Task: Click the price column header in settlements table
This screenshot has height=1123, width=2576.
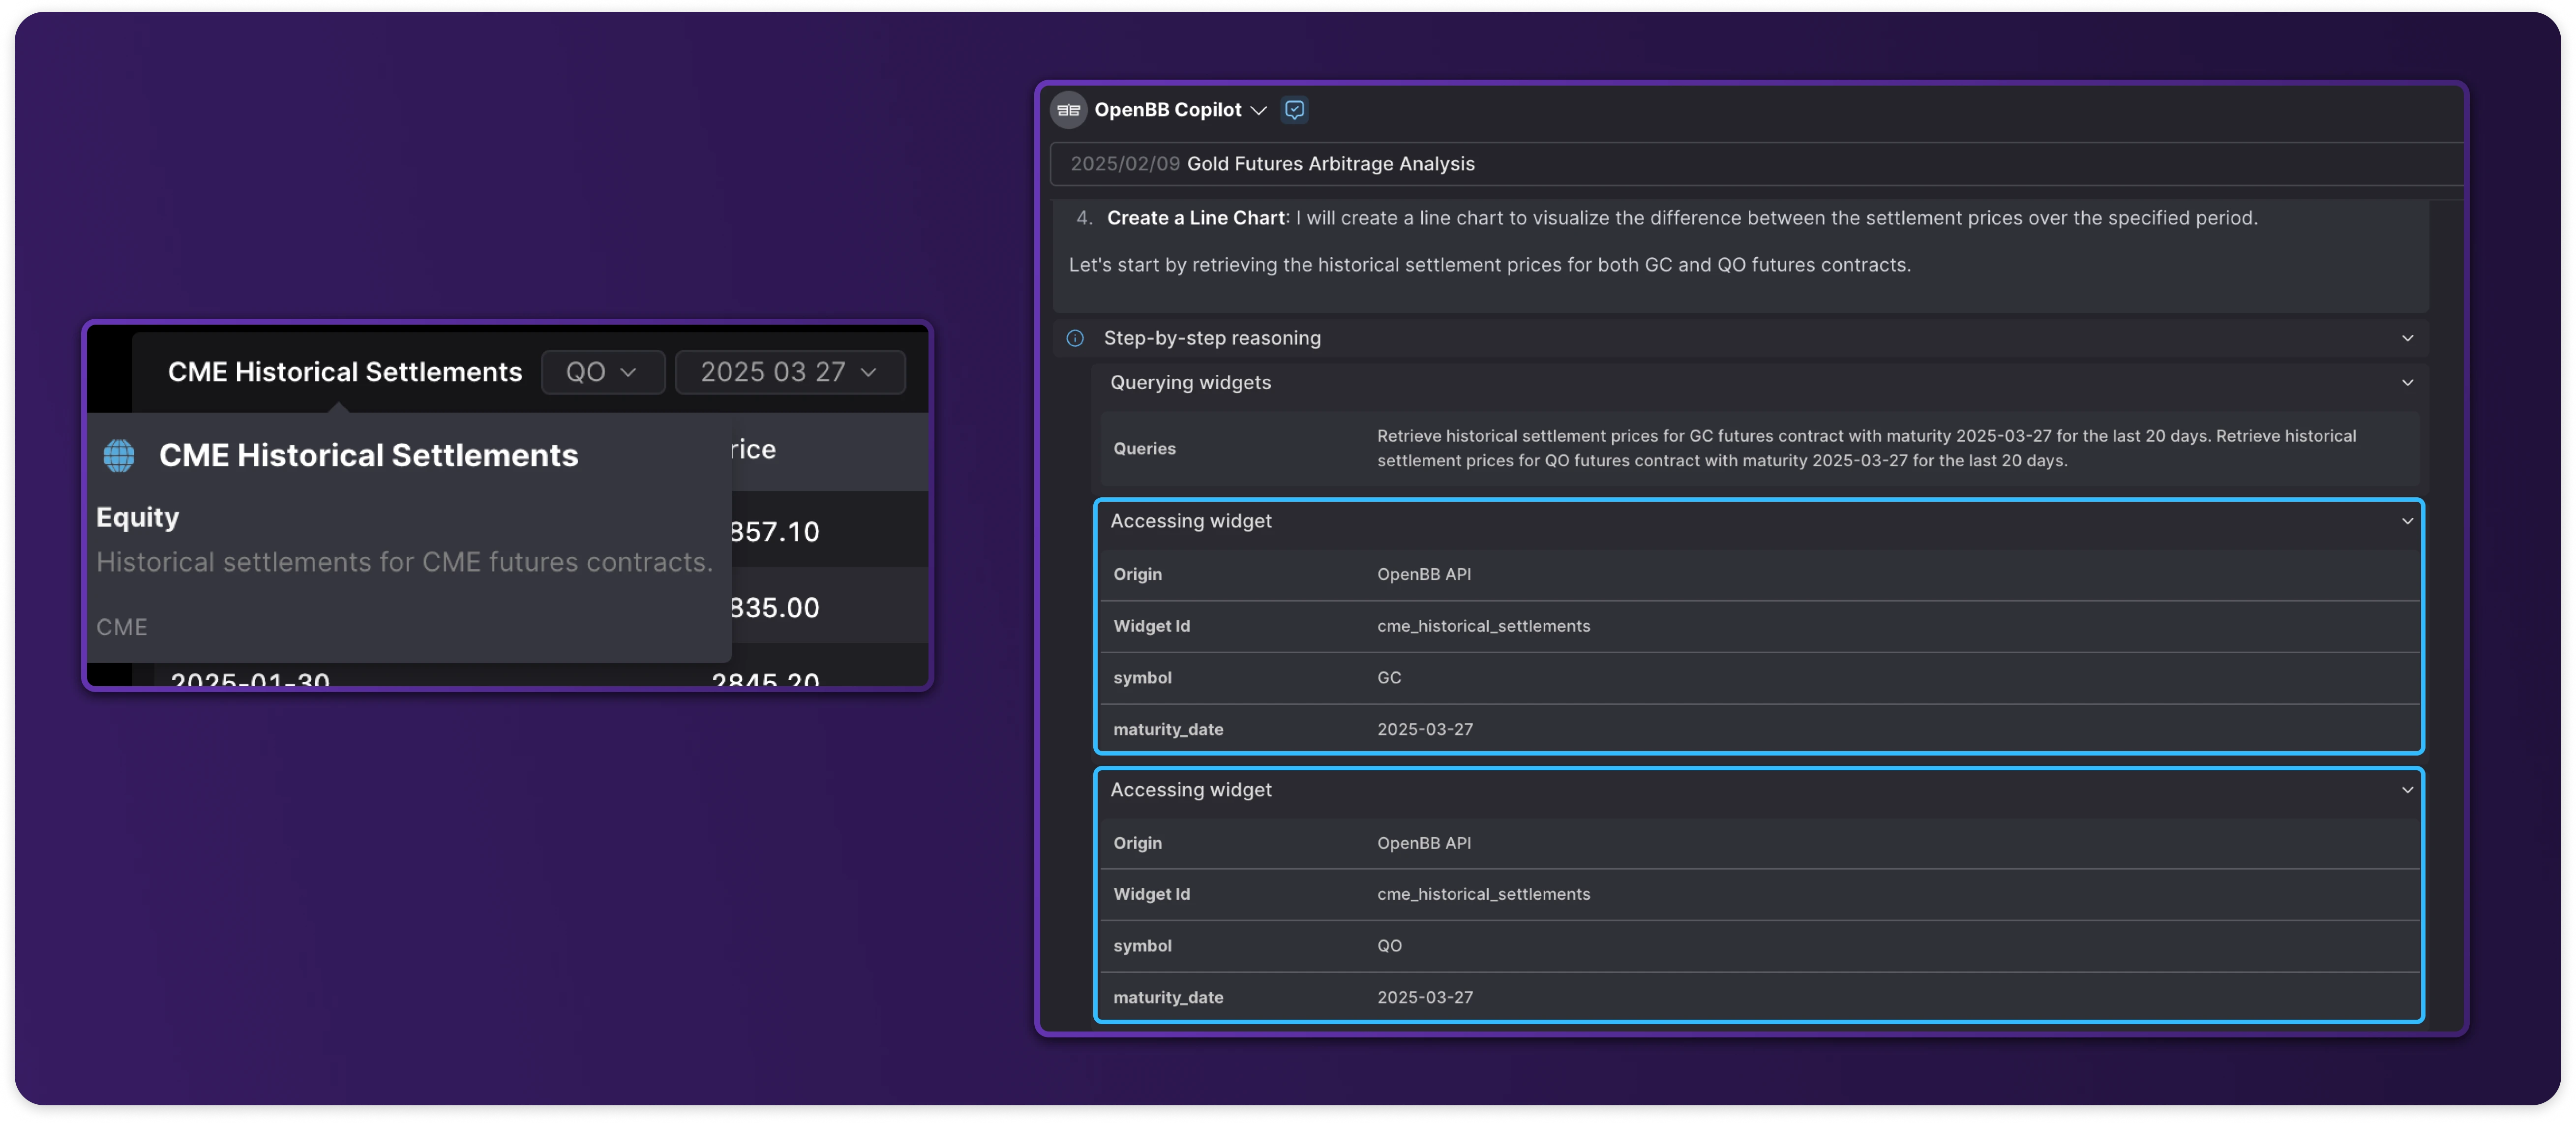Action: click(752, 449)
